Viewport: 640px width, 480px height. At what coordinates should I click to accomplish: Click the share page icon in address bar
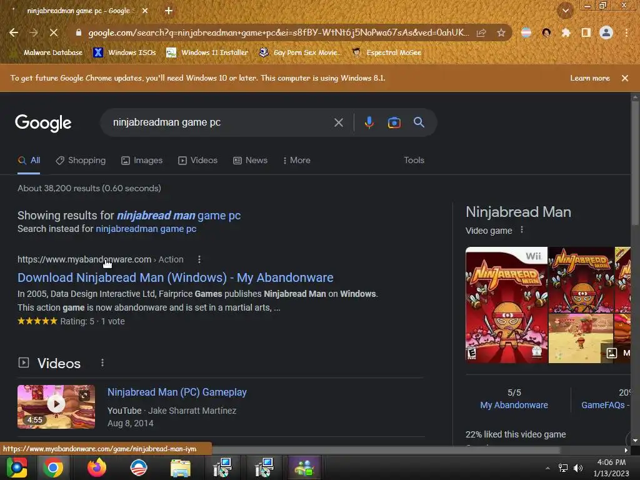pyautogui.click(x=481, y=32)
